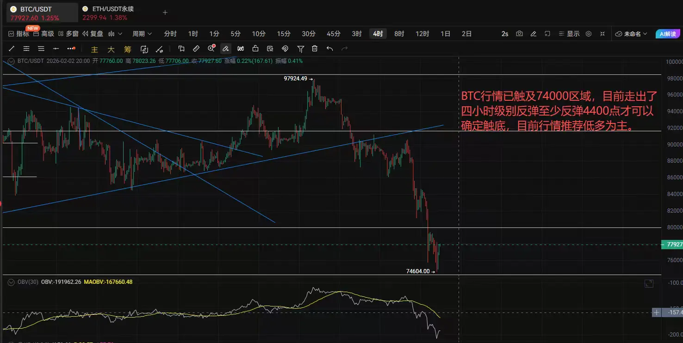Start 复盘 replay mode
The image size is (683, 343).
click(x=93, y=34)
